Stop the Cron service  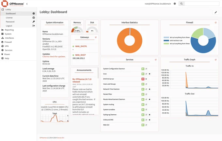point(150,74)
